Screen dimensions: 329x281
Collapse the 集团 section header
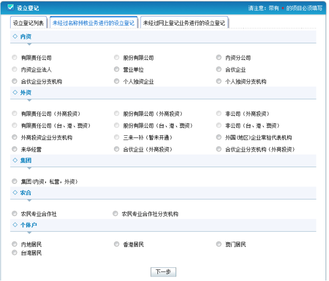(163, 161)
